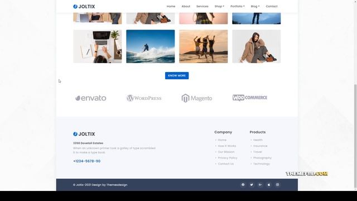The image size is (357, 201).
Task: Click the WooCommerce partner logo
Action: click(x=250, y=98)
